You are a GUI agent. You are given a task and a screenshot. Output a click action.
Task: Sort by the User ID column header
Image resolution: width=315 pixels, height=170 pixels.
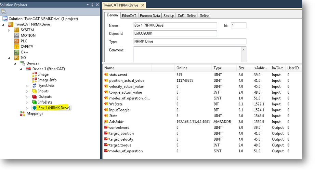coord(293,68)
